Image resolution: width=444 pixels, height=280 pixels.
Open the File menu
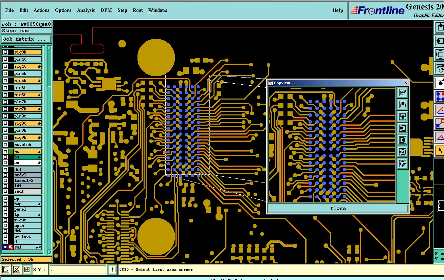(x=10, y=10)
